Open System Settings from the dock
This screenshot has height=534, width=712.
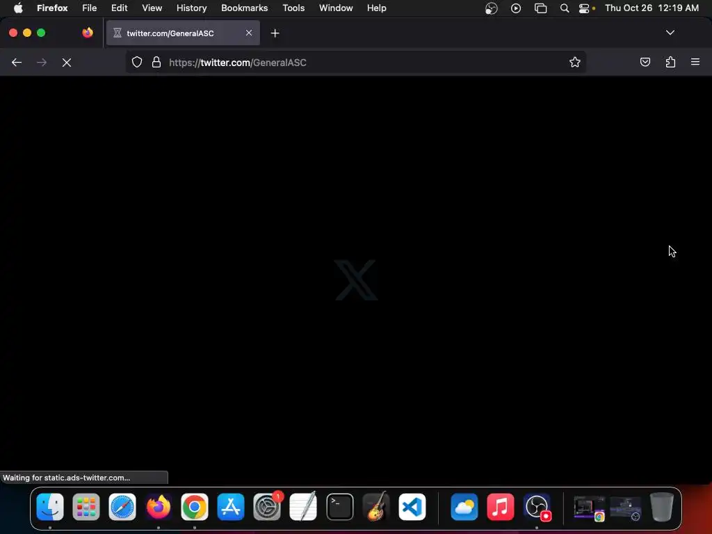coord(267,507)
